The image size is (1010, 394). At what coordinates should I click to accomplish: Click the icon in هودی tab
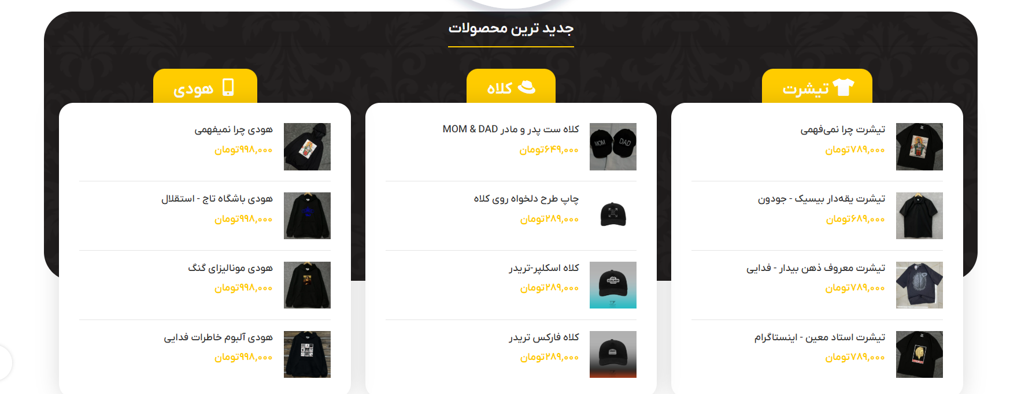pyautogui.click(x=228, y=87)
